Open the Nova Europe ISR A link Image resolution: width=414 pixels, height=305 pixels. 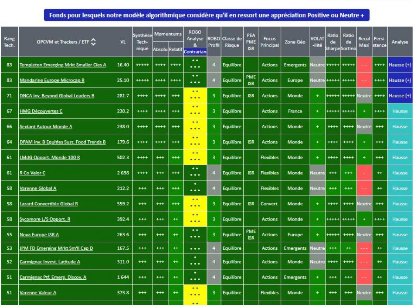(x=39, y=235)
